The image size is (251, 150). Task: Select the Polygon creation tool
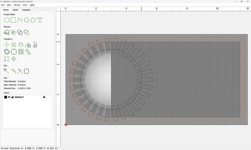(33, 20)
